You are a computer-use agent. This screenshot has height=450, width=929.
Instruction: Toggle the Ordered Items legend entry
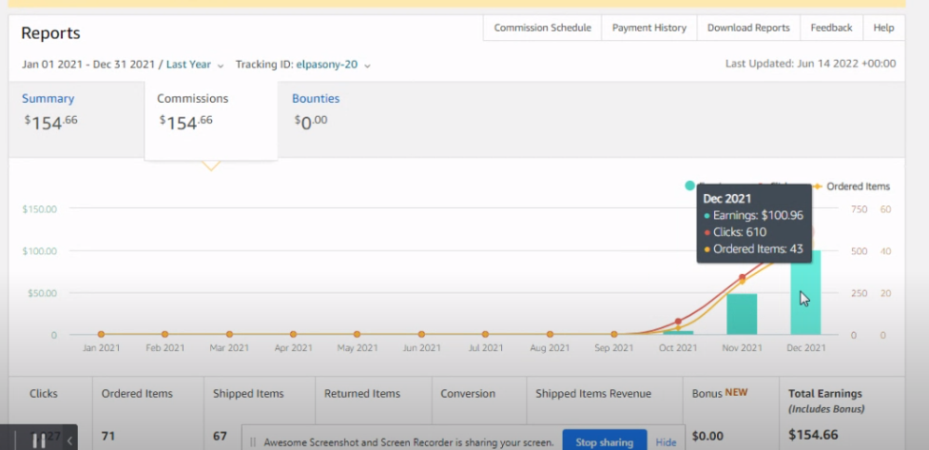pos(851,186)
